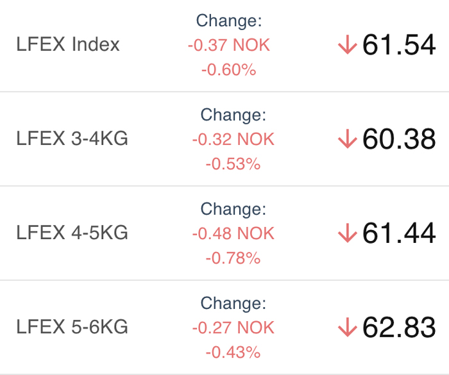449x375 pixels.
Task: Click the 61.54 index price value
Action: click(x=399, y=45)
